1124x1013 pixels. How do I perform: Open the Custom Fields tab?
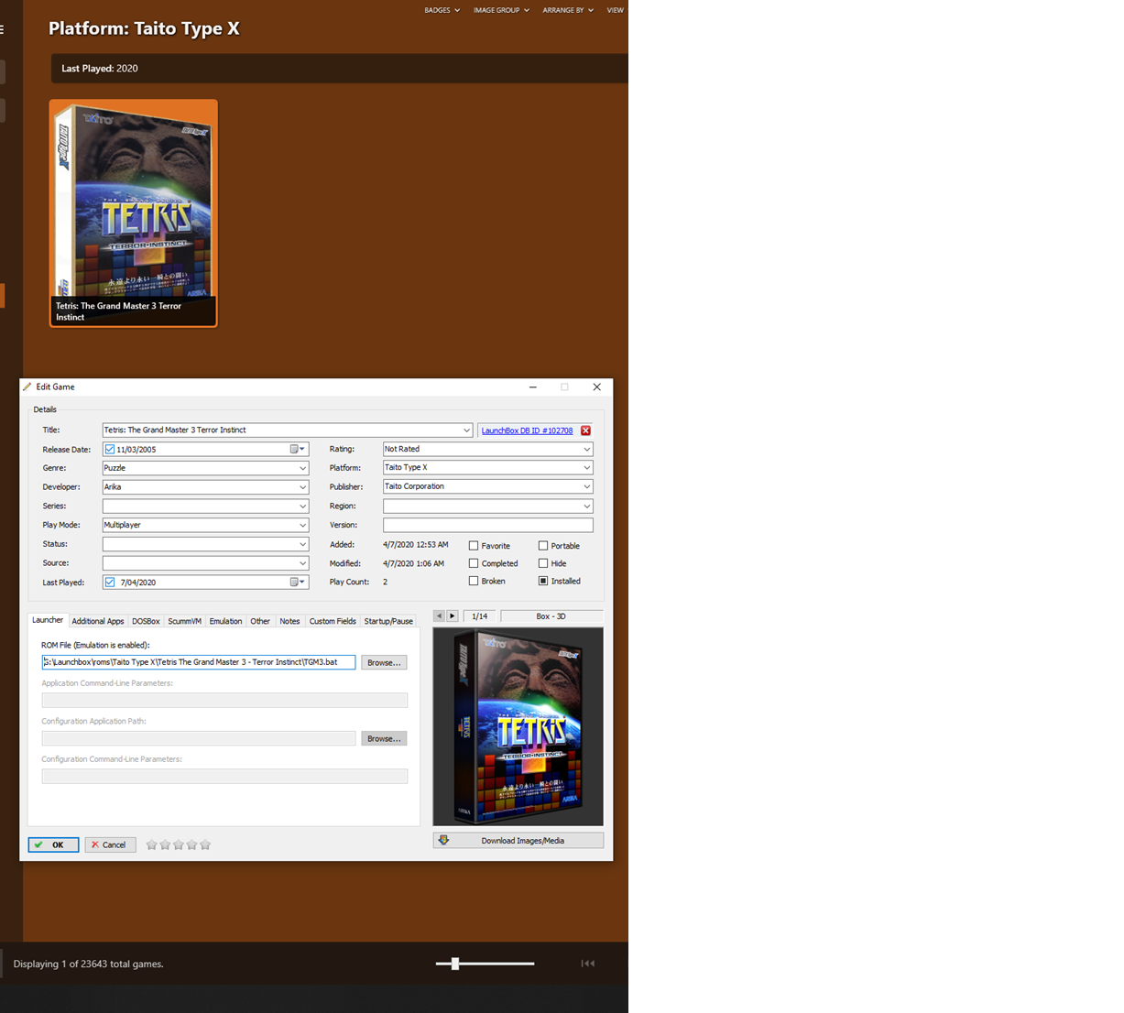(x=333, y=621)
